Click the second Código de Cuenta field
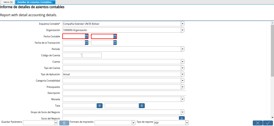Screen dimensions: 274x126 coord(92,55)
